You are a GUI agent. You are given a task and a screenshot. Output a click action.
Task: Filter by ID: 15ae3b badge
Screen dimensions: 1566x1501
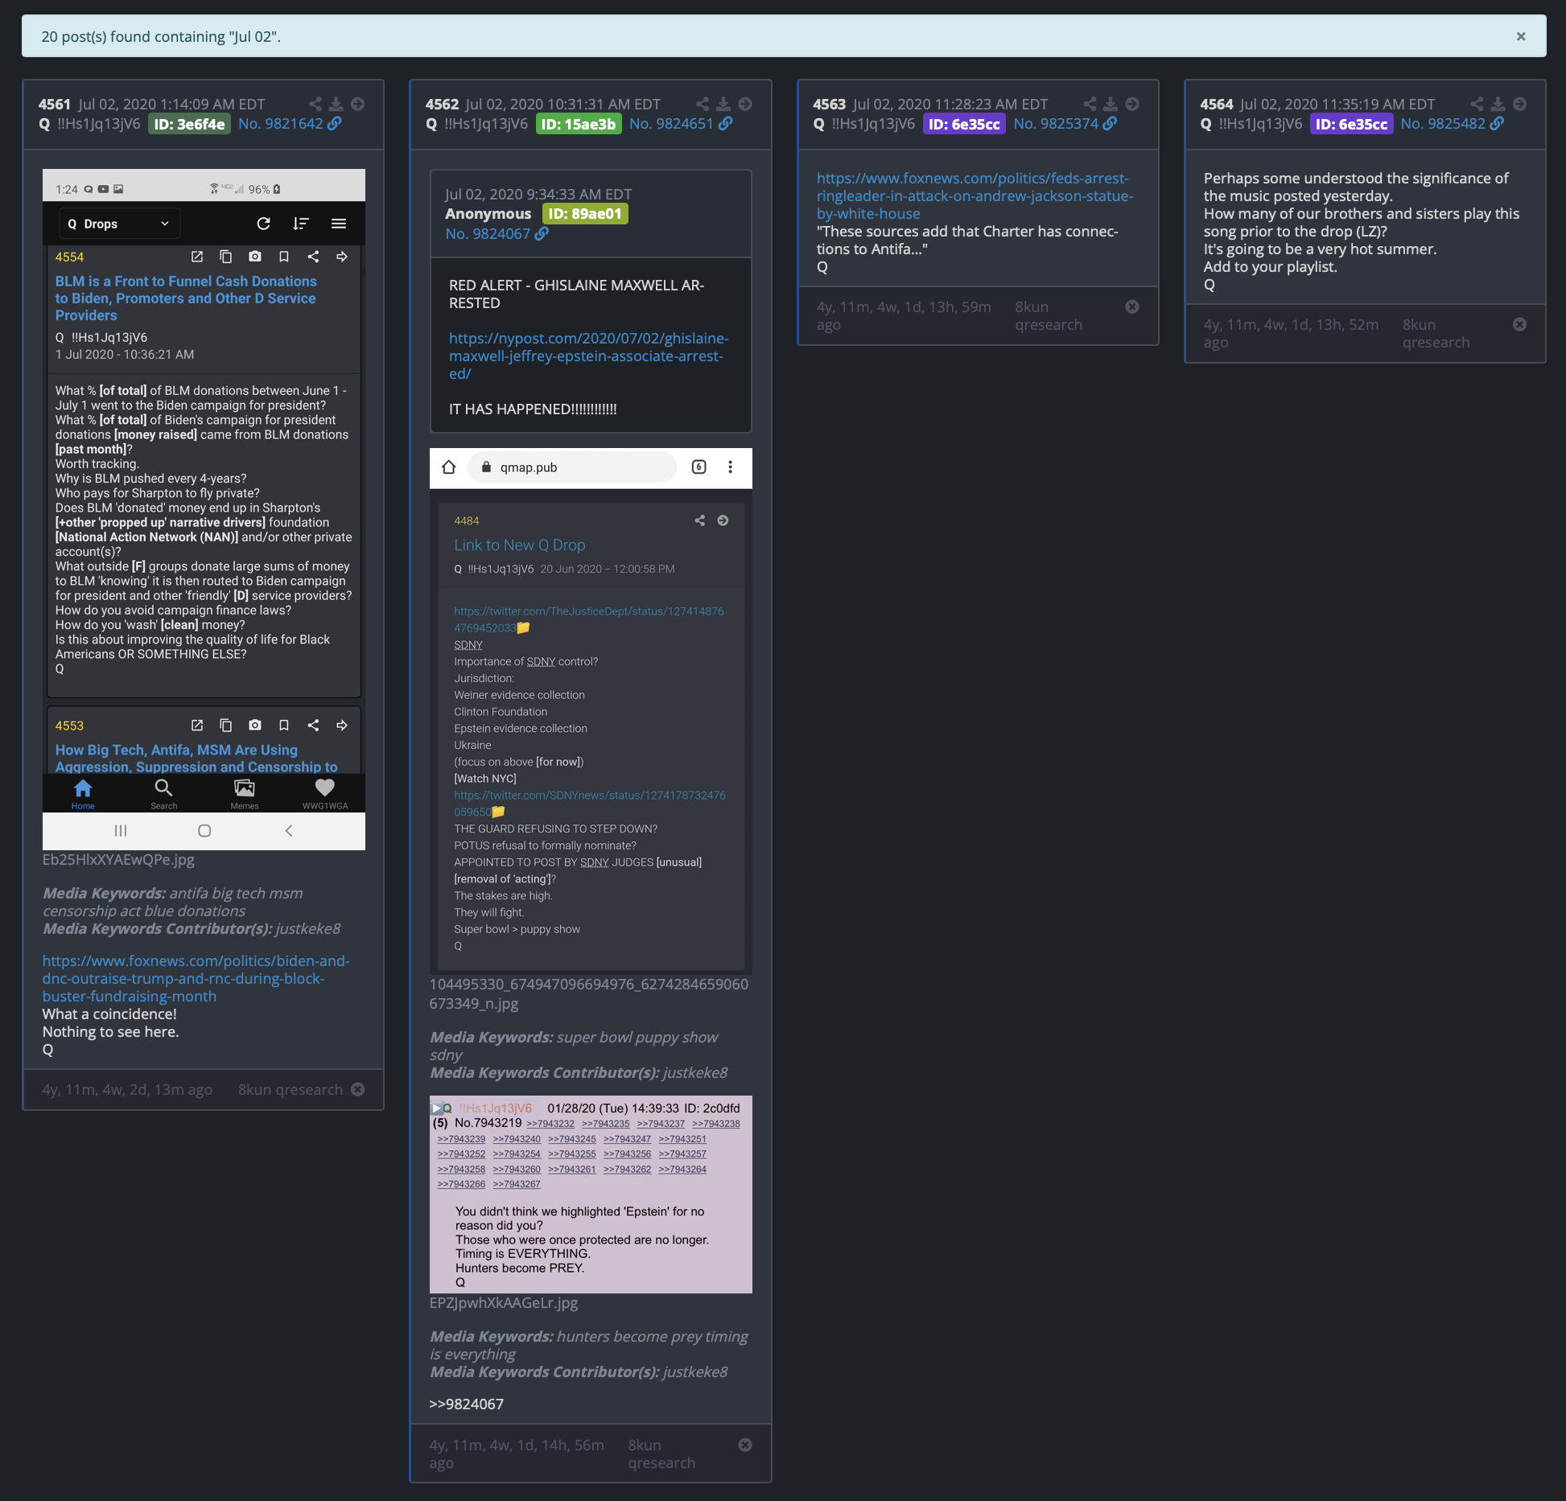pyautogui.click(x=579, y=124)
